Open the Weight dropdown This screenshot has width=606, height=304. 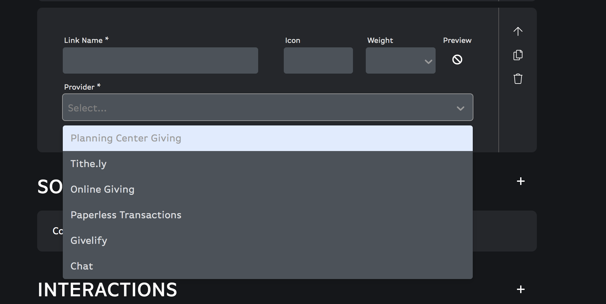tap(400, 60)
